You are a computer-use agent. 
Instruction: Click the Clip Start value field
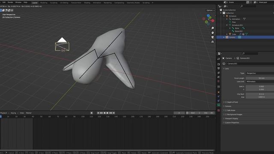260,94
